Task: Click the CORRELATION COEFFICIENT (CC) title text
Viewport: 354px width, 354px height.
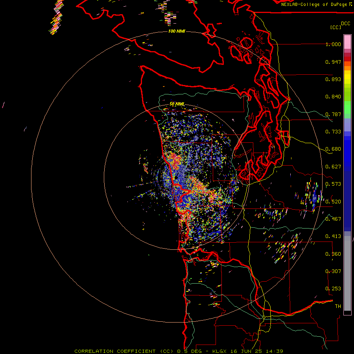Action: (x=124, y=351)
